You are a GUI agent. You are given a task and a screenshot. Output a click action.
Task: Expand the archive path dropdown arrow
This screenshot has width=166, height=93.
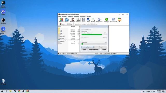[x=128, y=24]
